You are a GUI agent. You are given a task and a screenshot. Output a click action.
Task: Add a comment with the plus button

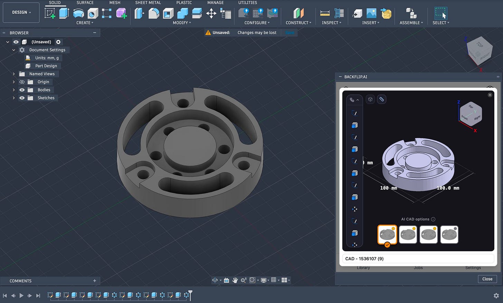pyautogui.click(x=95, y=281)
